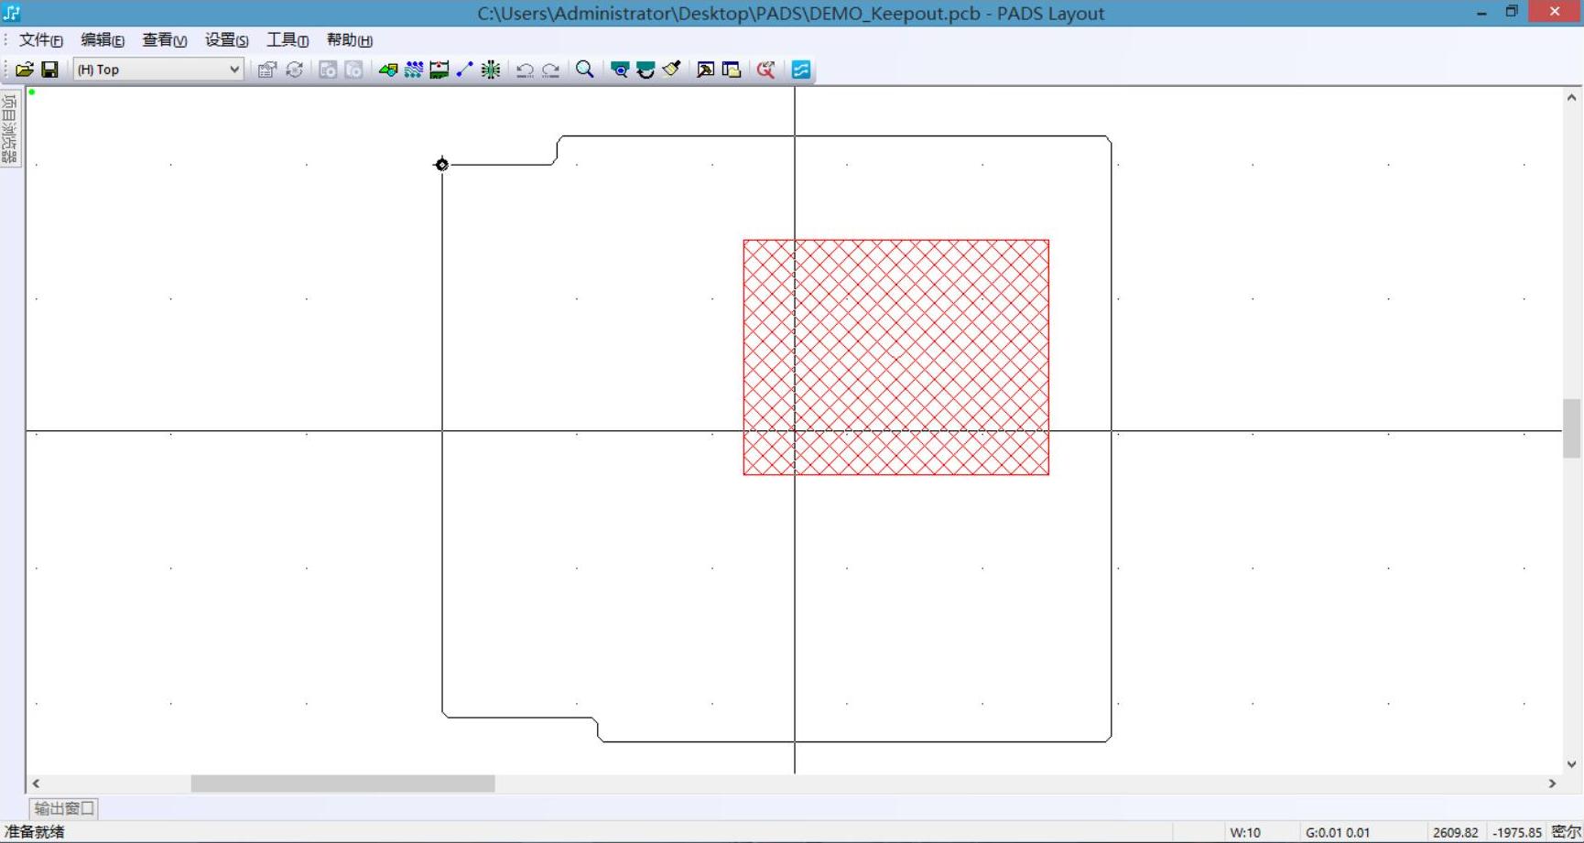Open the Design toolbar icon

(x=414, y=70)
